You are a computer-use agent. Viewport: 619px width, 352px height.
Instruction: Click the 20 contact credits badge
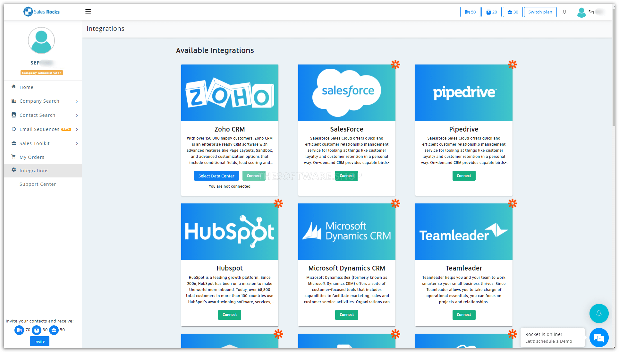pos(491,12)
